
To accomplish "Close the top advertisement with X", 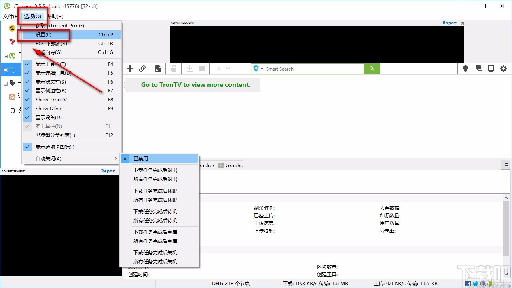I will pyautogui.click(x=463, y=23).
